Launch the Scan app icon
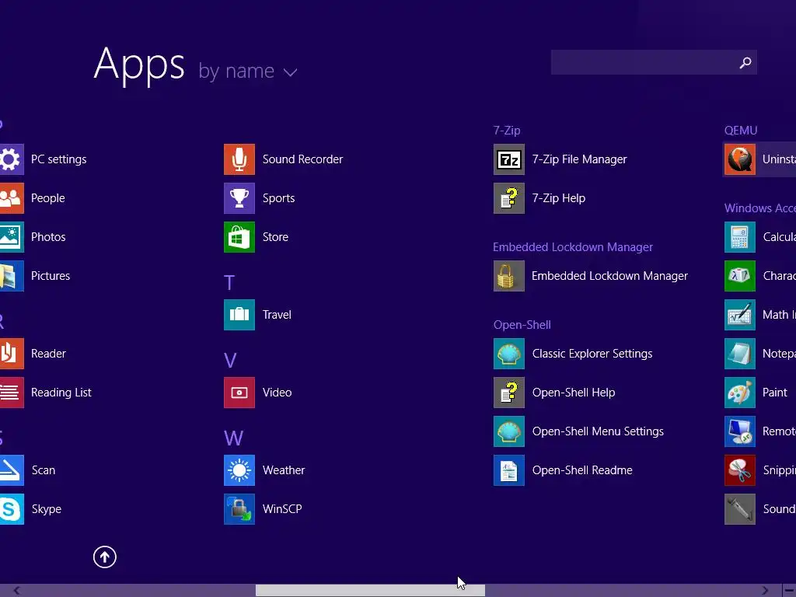The height and width of the screenshot is (597, 796). pos(11,470)
